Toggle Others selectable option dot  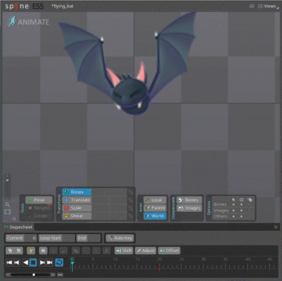233,216
